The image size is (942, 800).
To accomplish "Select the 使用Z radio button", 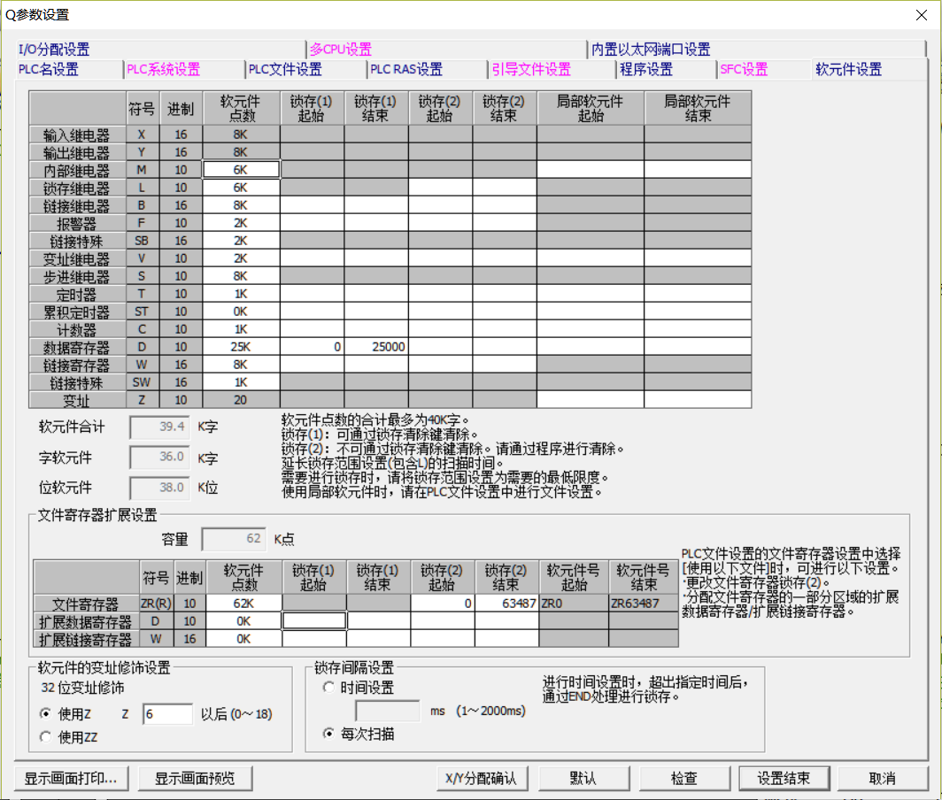I will pyautogui.click(x=46, y=714).
